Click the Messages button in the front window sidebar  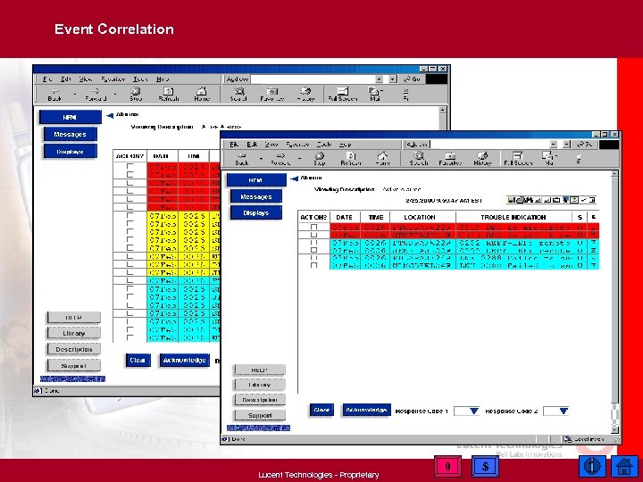click(255, 196)
